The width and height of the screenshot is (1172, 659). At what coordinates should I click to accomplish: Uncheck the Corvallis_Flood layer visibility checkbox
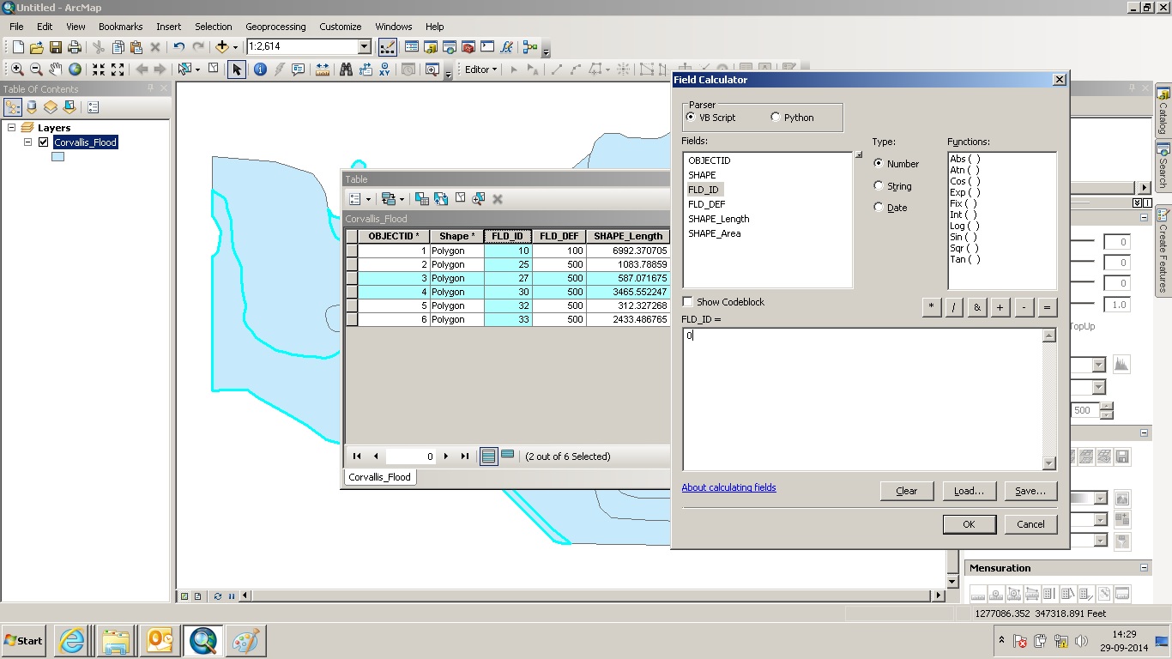click(43, 142)
